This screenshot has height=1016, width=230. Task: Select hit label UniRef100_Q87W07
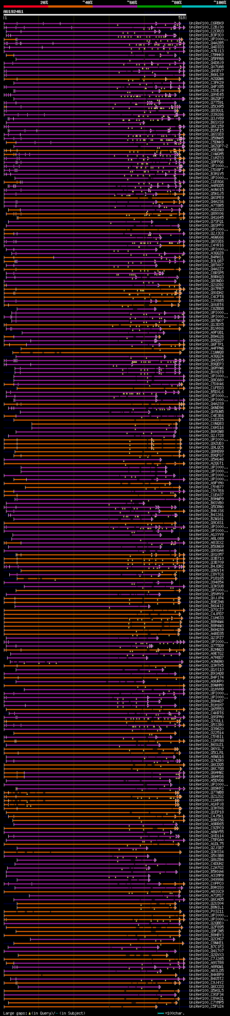(206, 321)
